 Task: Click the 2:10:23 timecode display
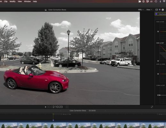pyautogui.click(x=58, y=107)
